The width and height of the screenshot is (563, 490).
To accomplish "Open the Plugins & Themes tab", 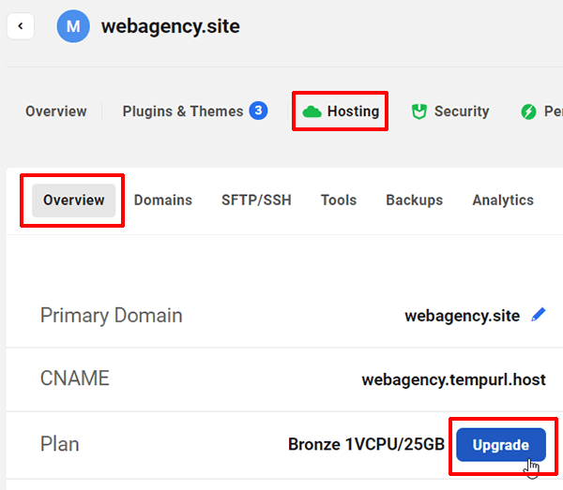I will [183, 111].
